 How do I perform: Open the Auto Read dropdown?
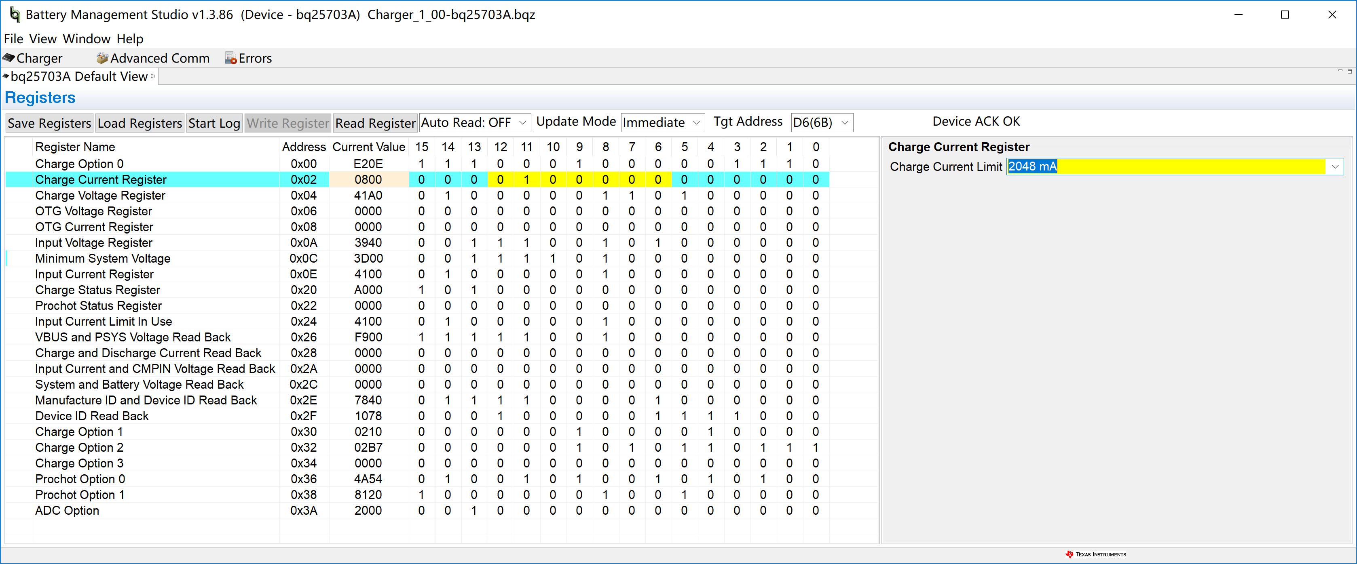pos(475,122)
